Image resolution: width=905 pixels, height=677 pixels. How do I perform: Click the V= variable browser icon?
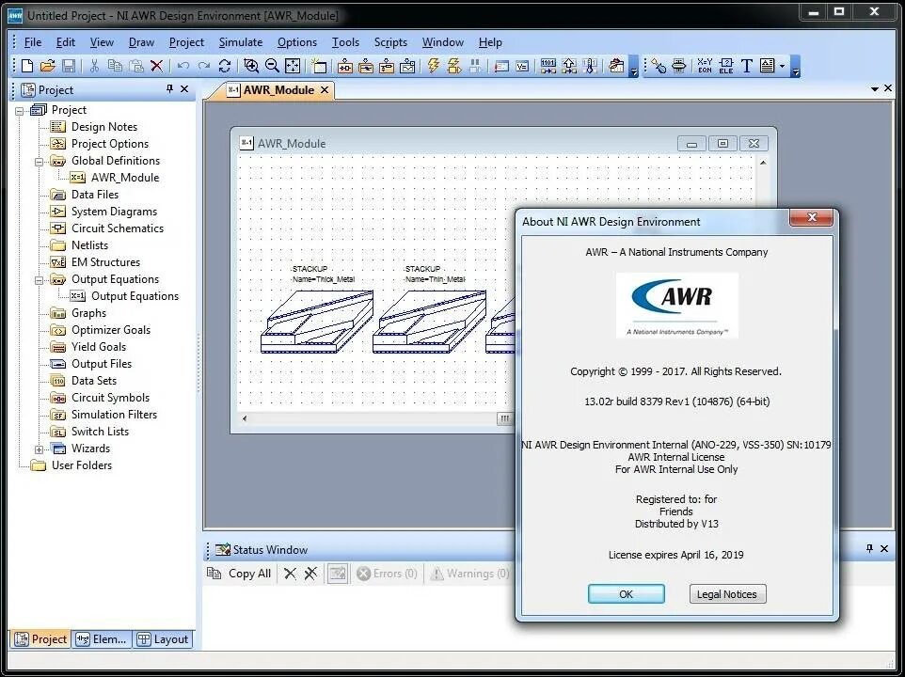tap(522, 66)
